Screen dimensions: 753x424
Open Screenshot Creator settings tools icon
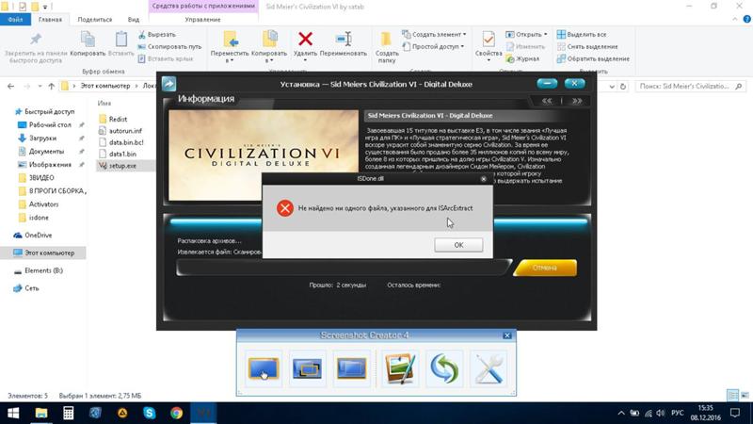click(x=489, y=368)
